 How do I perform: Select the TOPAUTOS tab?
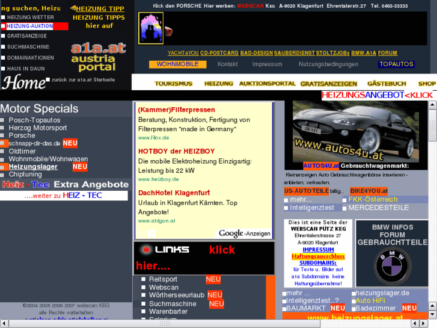pyautogui.click(x=396, y=64)
